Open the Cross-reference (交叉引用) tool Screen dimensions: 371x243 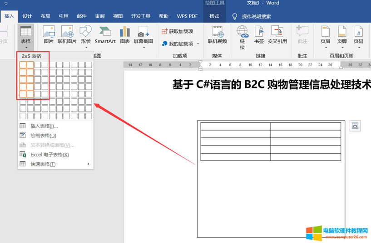point(277,35)
